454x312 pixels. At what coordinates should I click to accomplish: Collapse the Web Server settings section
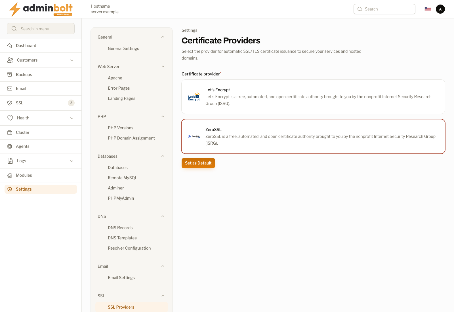click(x=163, y=67)
